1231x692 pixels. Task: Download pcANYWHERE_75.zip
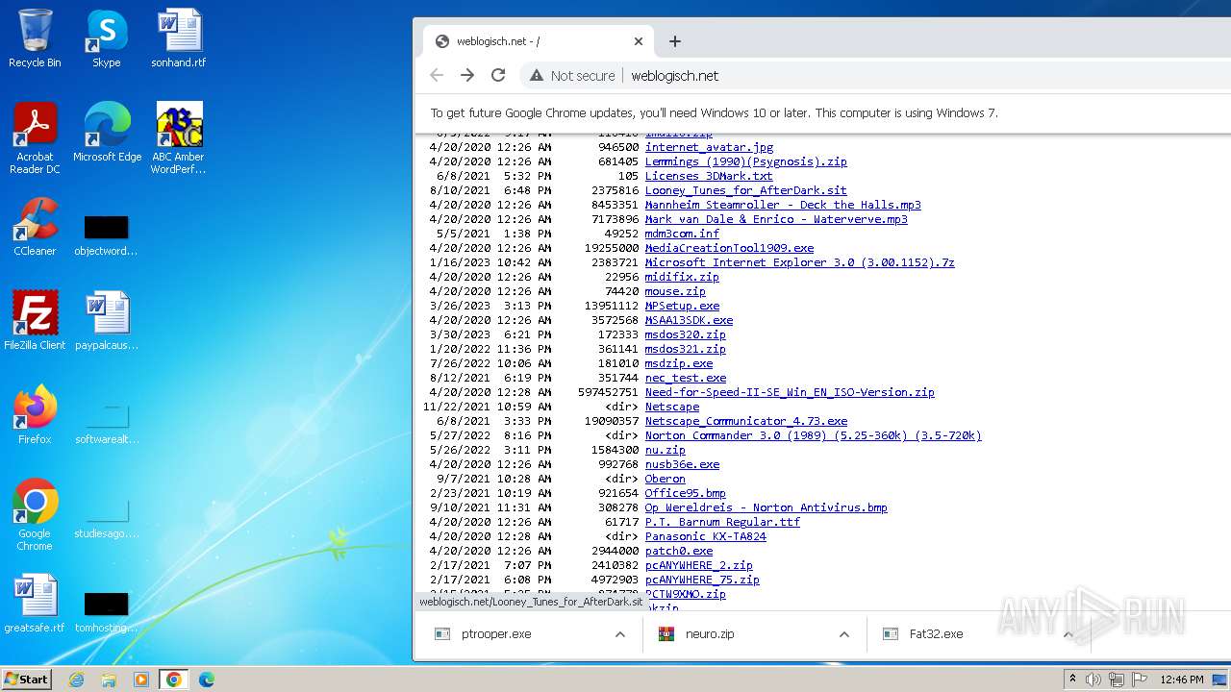point(702,580)
